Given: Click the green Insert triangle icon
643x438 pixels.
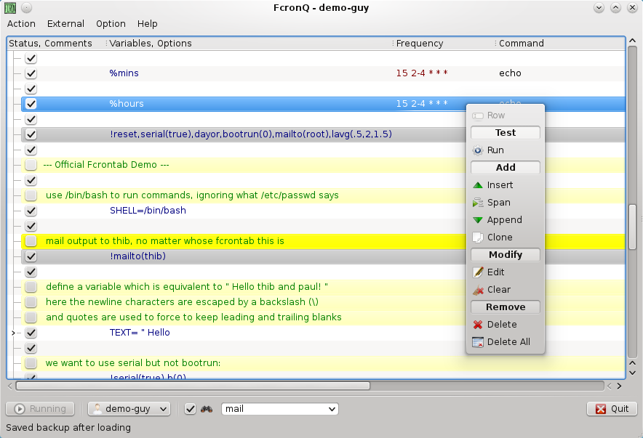Looking at the screenshot, I should pyautogui.click(x=478, y=185).
